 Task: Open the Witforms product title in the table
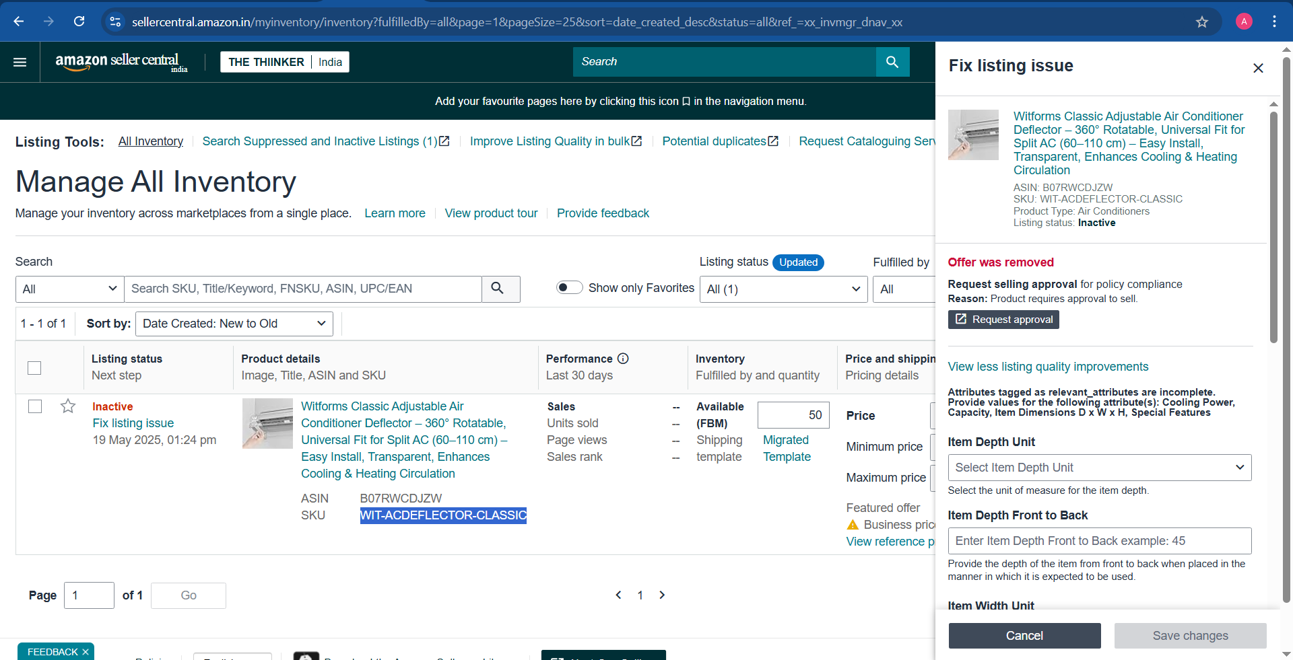click(403, 440)
